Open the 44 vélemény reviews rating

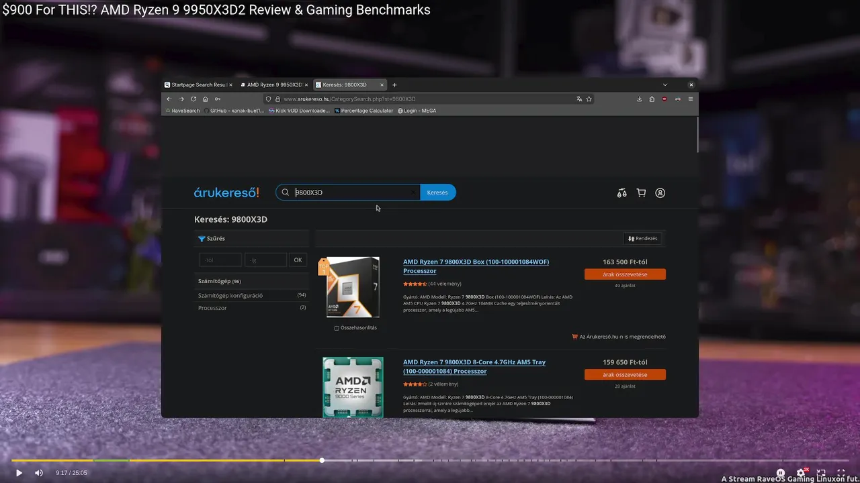coord(432,284)
